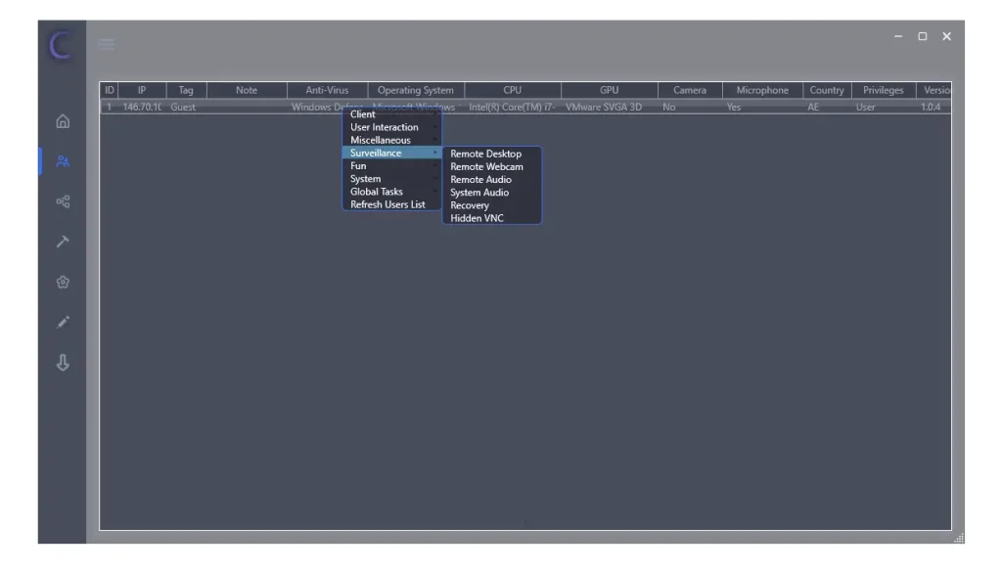Expand the User Interaction submenu

pyautogui.click(x=385, y=127)
